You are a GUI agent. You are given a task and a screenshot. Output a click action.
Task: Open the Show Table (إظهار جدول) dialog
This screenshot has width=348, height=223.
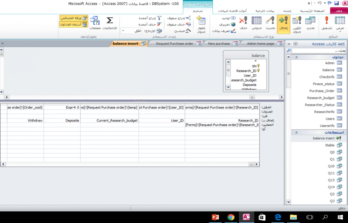pyautogui.click(x=201, y=24)
